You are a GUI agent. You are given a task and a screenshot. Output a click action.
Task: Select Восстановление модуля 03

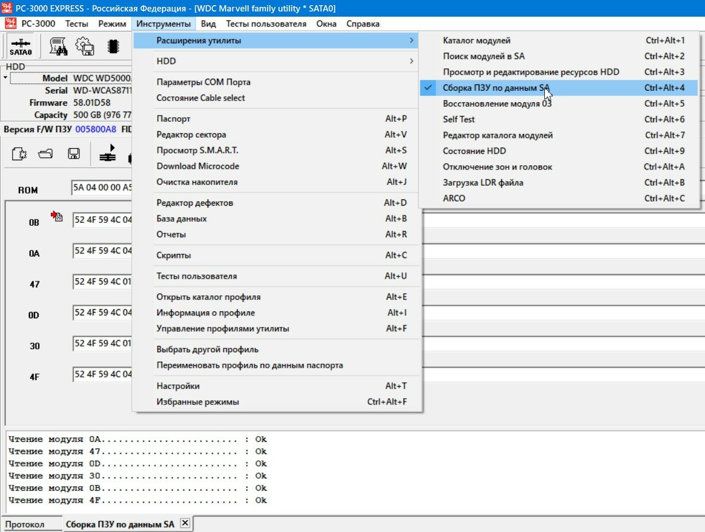click(559, 103)
